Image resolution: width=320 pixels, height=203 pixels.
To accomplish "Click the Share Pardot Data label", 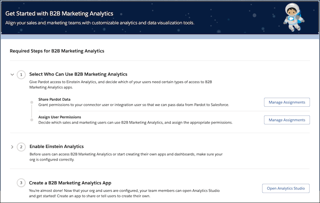I will point(54,100).
